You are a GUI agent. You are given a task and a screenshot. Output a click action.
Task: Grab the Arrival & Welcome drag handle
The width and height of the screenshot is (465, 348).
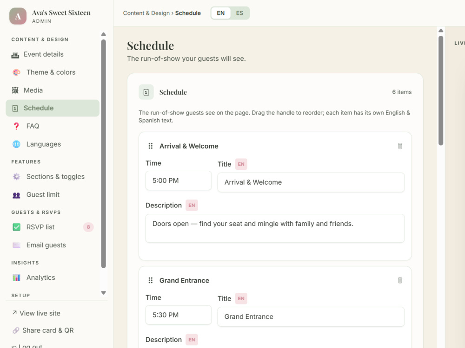pyautogui.click(x=151, y=146)
